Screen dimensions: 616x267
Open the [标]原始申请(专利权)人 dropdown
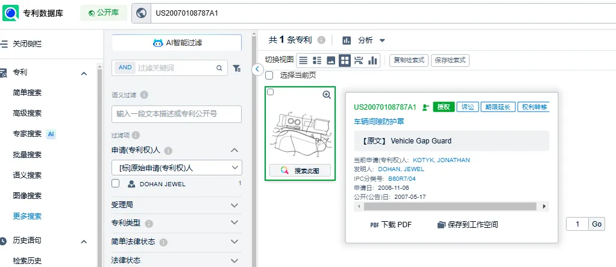[177, 168]
